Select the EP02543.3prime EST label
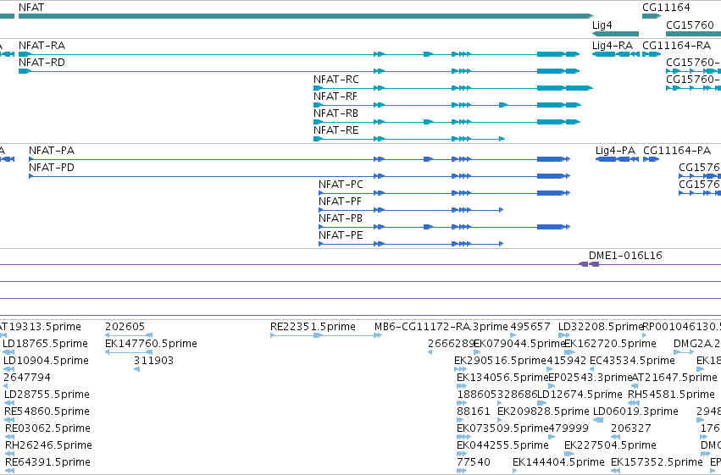Viewport: 721px width, 475px height. [590, 378]
